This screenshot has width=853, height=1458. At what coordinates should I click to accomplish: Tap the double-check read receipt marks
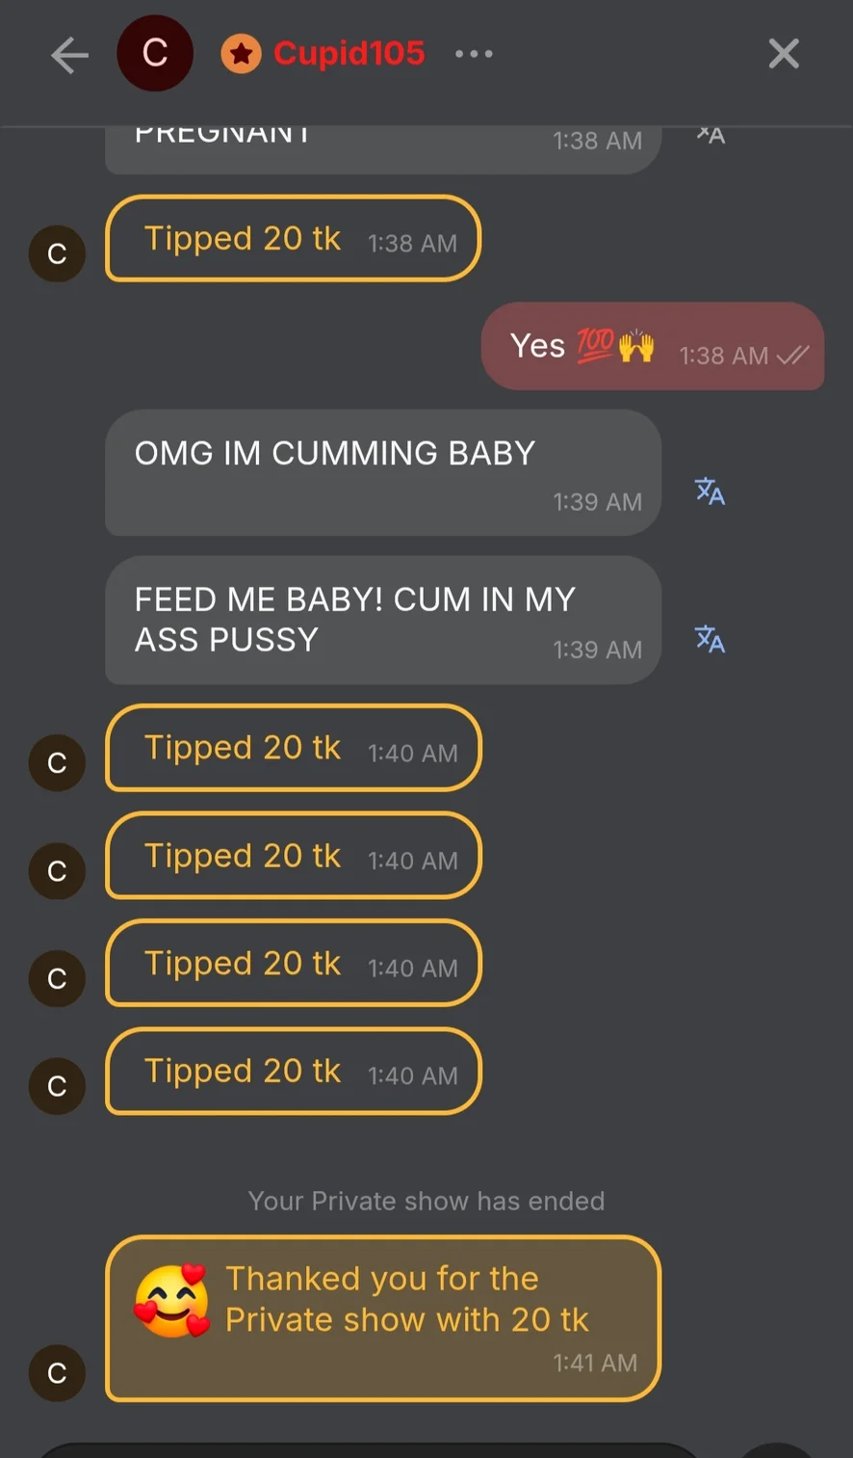click(x=792, y=356)
